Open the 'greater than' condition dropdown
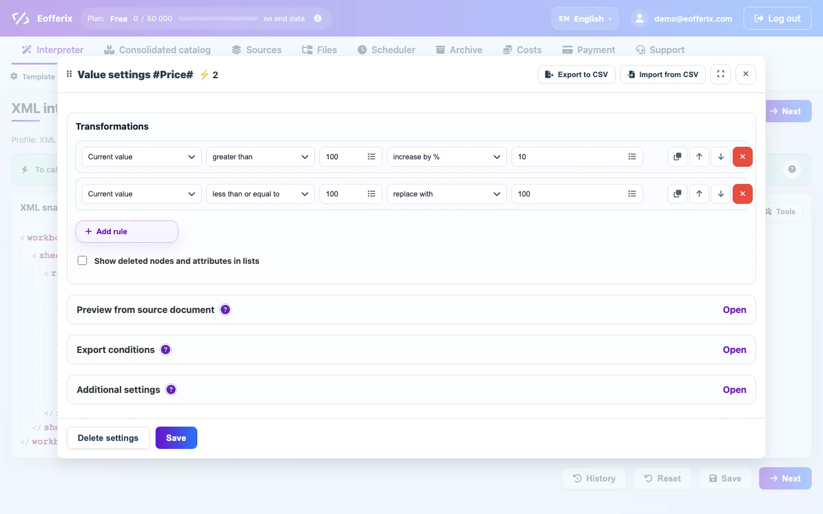Image resolution: width=823 pixels, height=514 pixels. coord(261,156)
